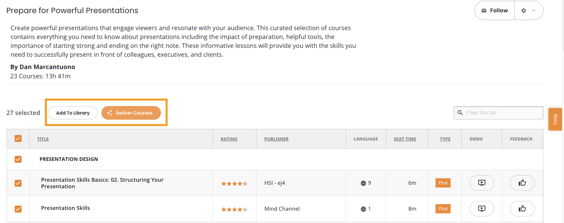Sort the list by Rating column
This screenshot has height=223, width=564.
coord(229,139)
